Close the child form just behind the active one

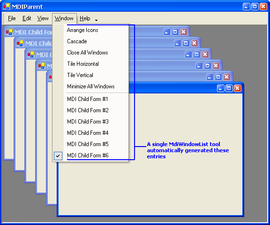pyautogui.click(x=226, y=77)
